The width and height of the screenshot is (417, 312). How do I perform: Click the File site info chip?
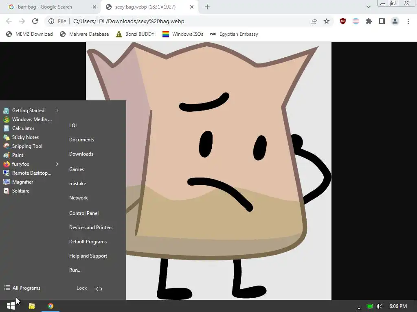pos(57,21)
